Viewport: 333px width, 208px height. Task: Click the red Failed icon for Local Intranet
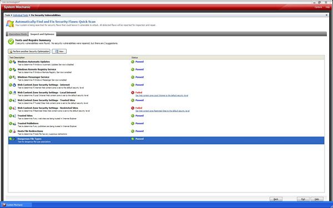click(x=133, y=93)
